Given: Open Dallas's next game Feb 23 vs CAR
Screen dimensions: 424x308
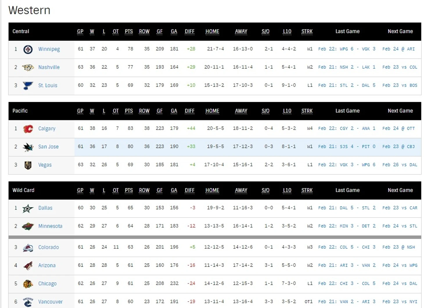Looking at the screenshot, I should (399, 208).
